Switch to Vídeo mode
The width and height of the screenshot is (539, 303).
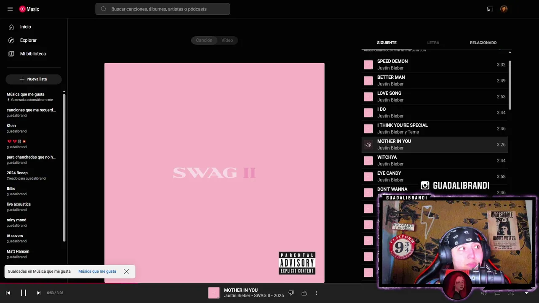(x=227, y=40)
